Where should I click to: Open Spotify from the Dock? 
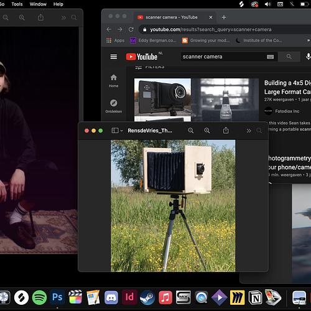pos(39,297)
